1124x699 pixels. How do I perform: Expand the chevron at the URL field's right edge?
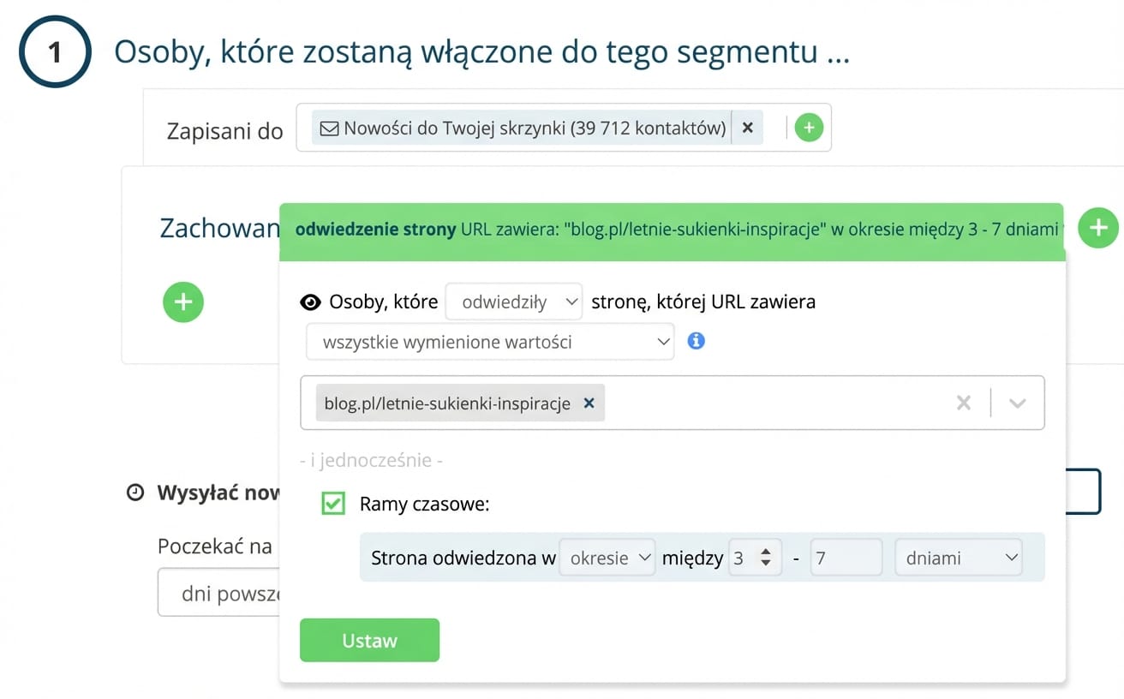[x=1018, y=403]
